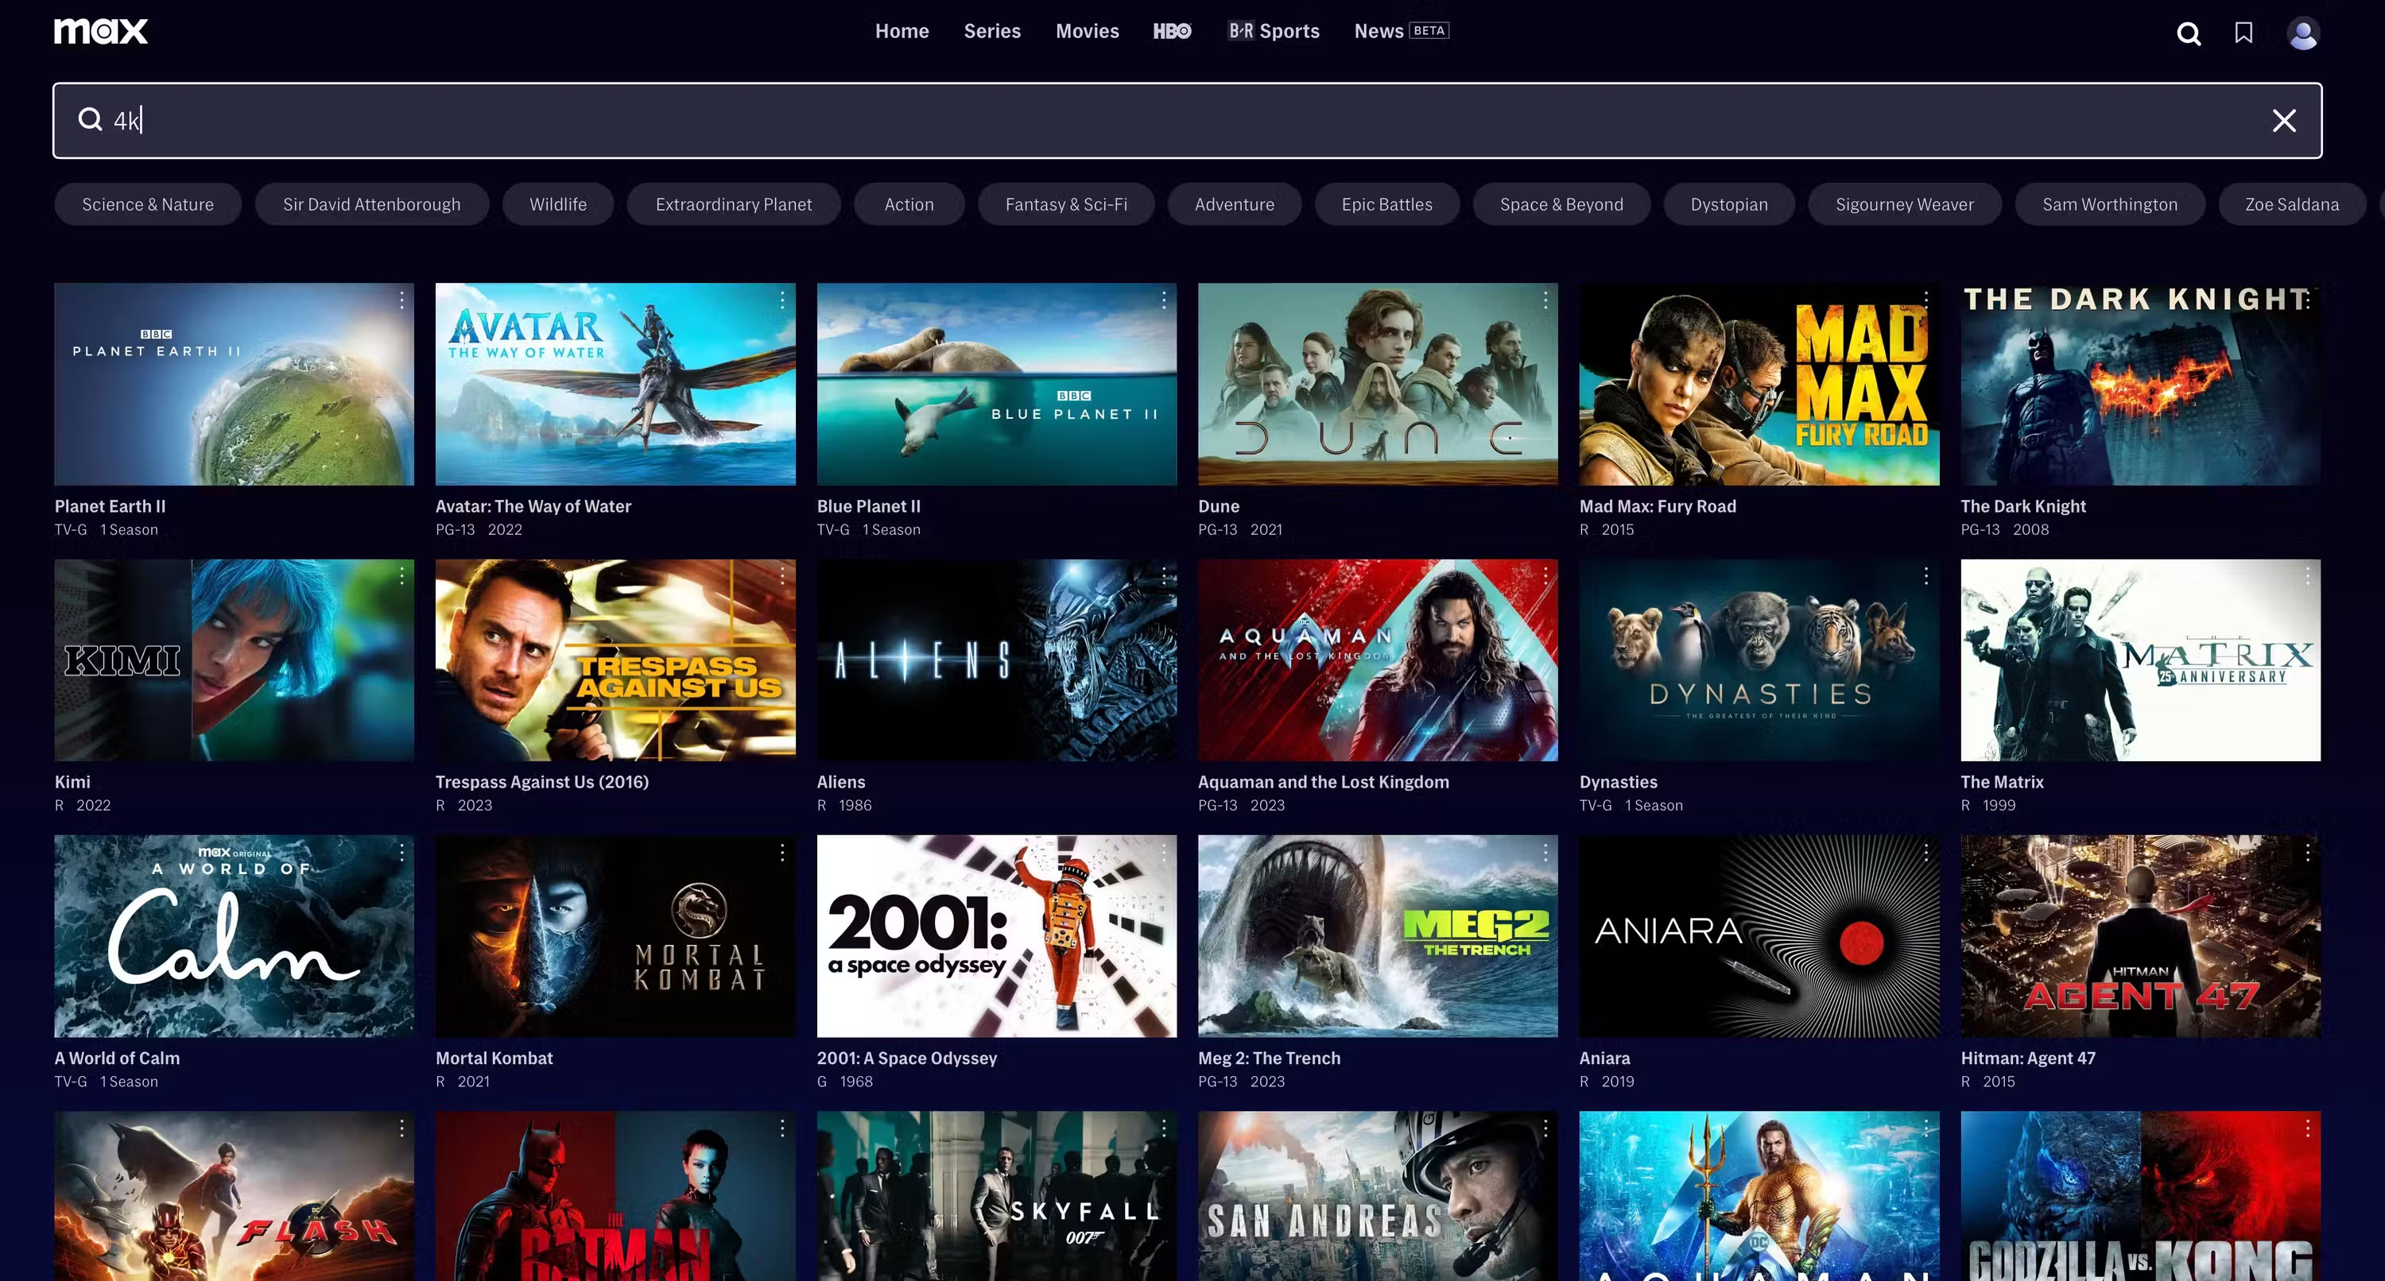Clear the search field using the X icon
Viewport: 2385px width, 1281px height.
(2284, 120)
